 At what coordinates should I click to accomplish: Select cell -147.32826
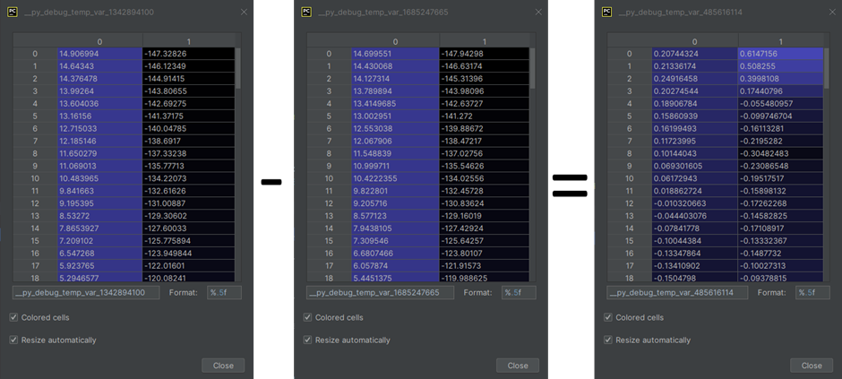(x=188, y=54)
